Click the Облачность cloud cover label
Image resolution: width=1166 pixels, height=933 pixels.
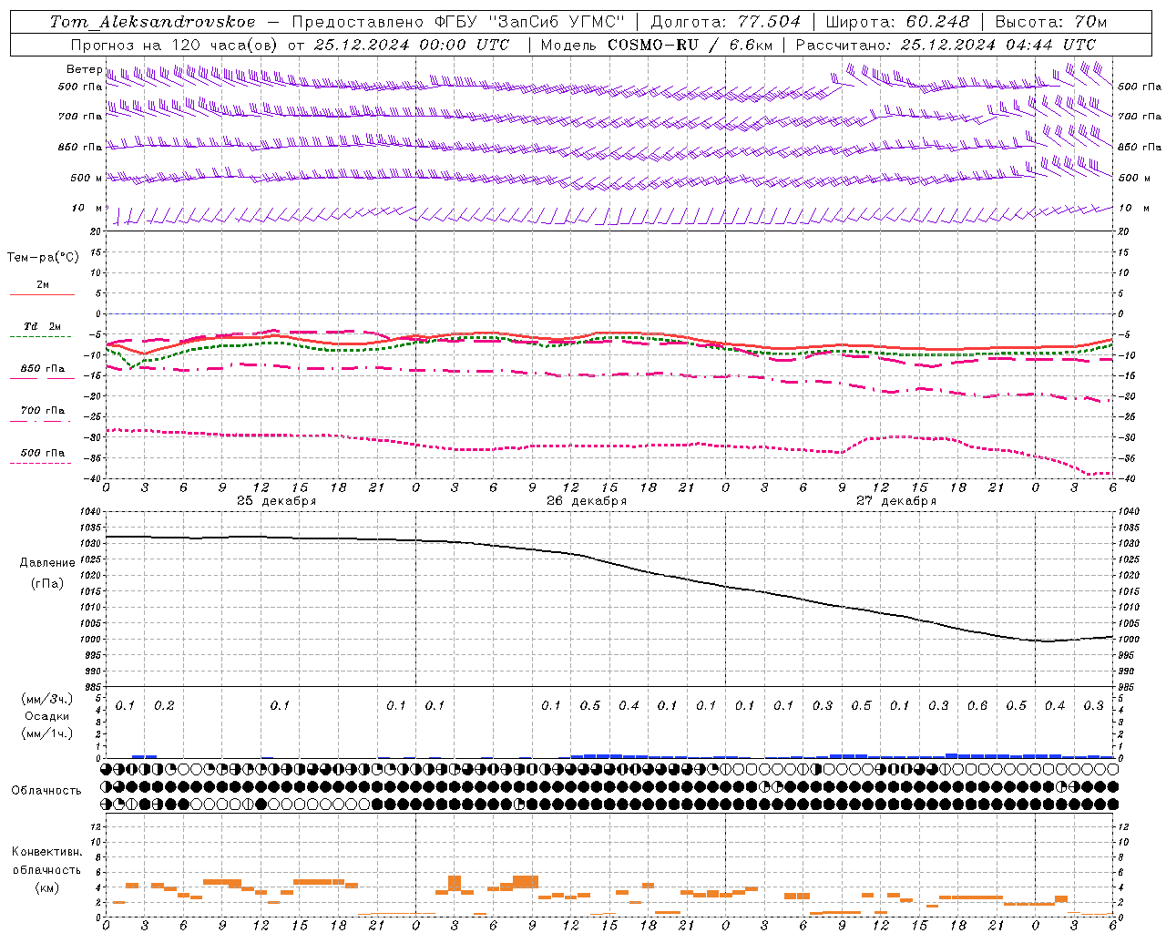point(46,791)
